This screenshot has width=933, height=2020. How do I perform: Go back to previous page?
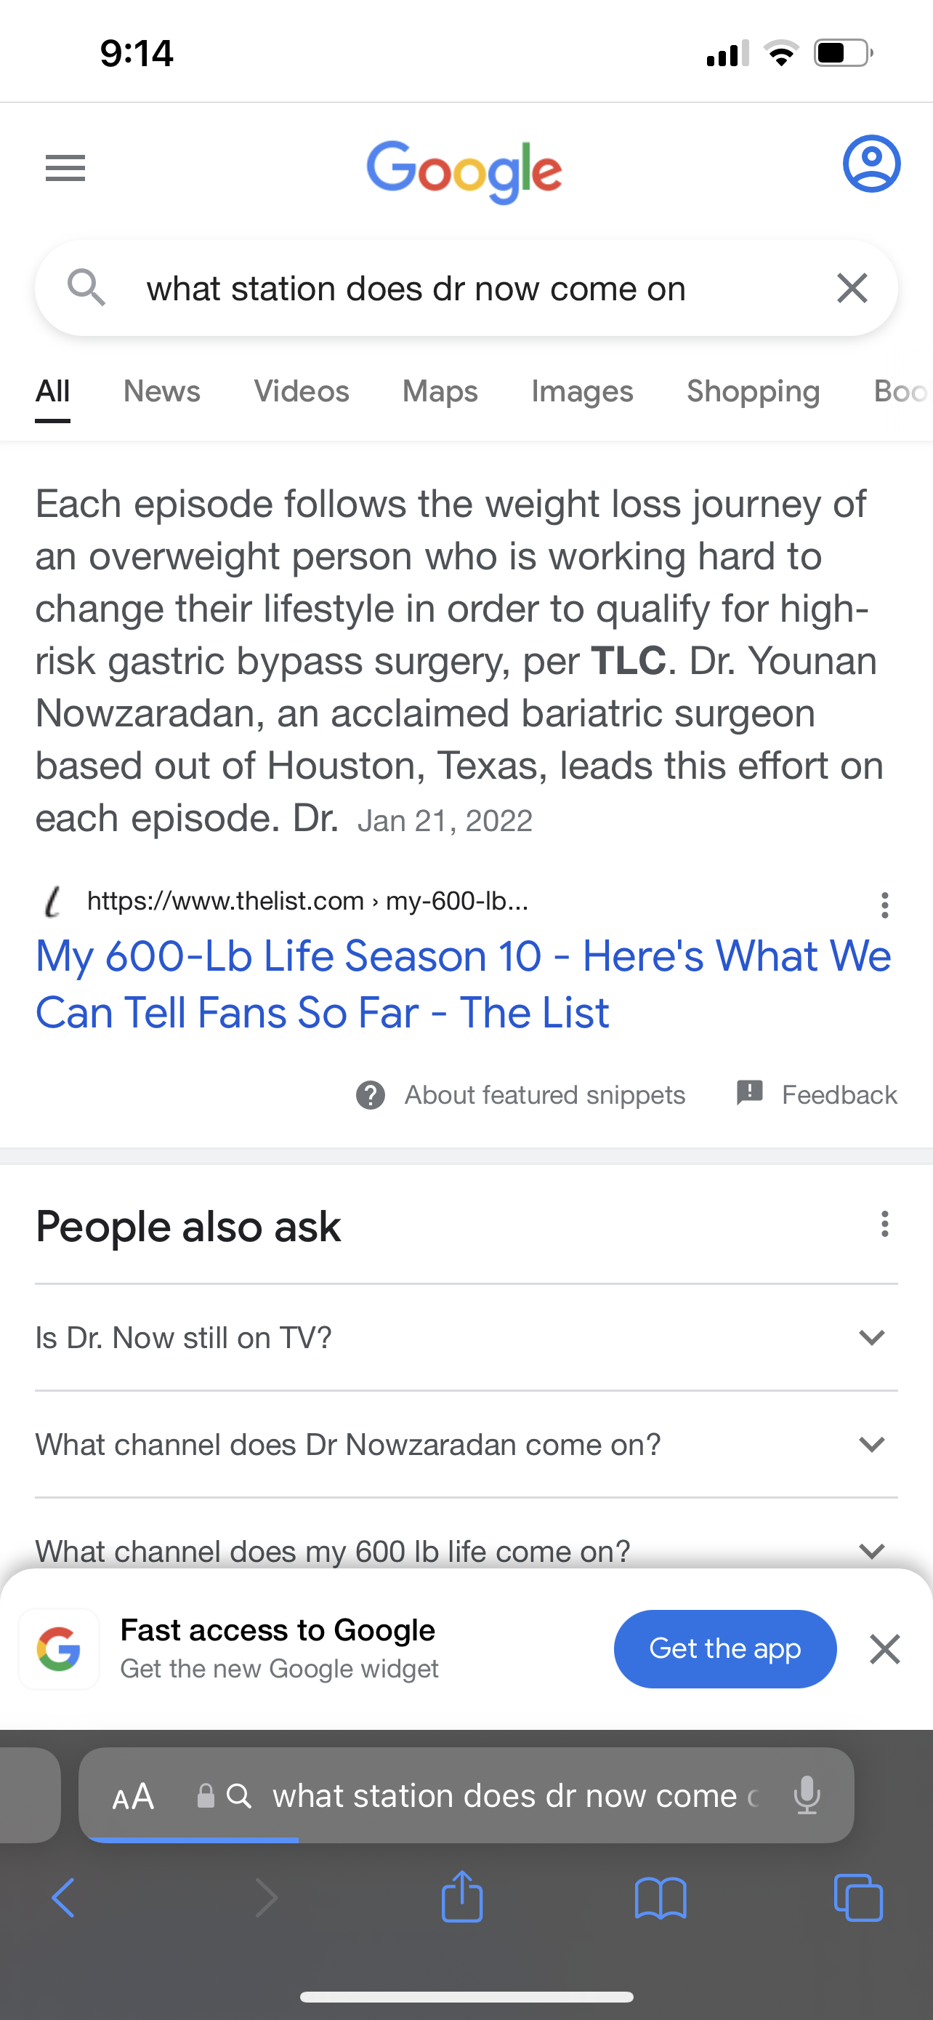click(63, 1898)
